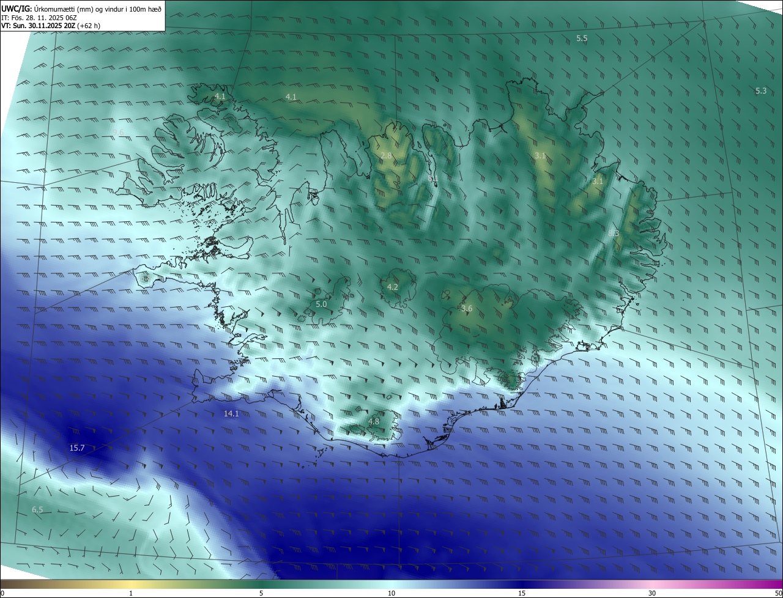
Task: Click the 2.8 value label on the map
Action: [386, 157]
